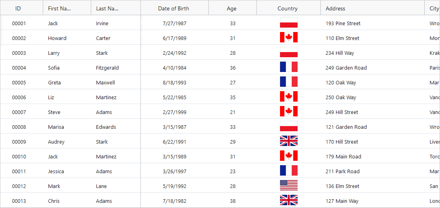Sort by the Date of Birth column header
Screen dimensions: 440x208
click(x=174, y=8)
